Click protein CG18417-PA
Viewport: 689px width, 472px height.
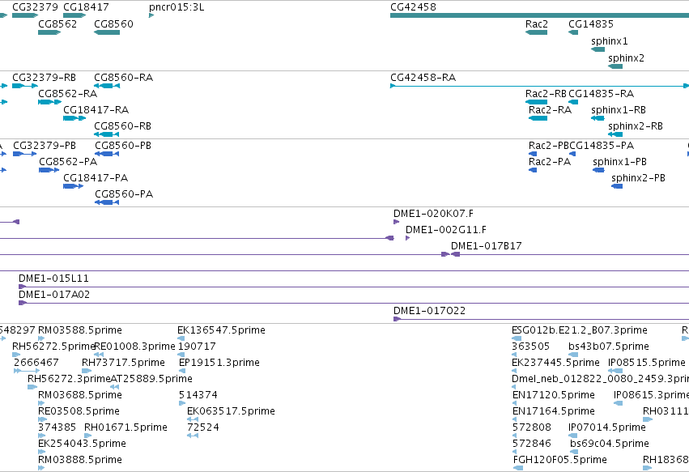[73, 186]
